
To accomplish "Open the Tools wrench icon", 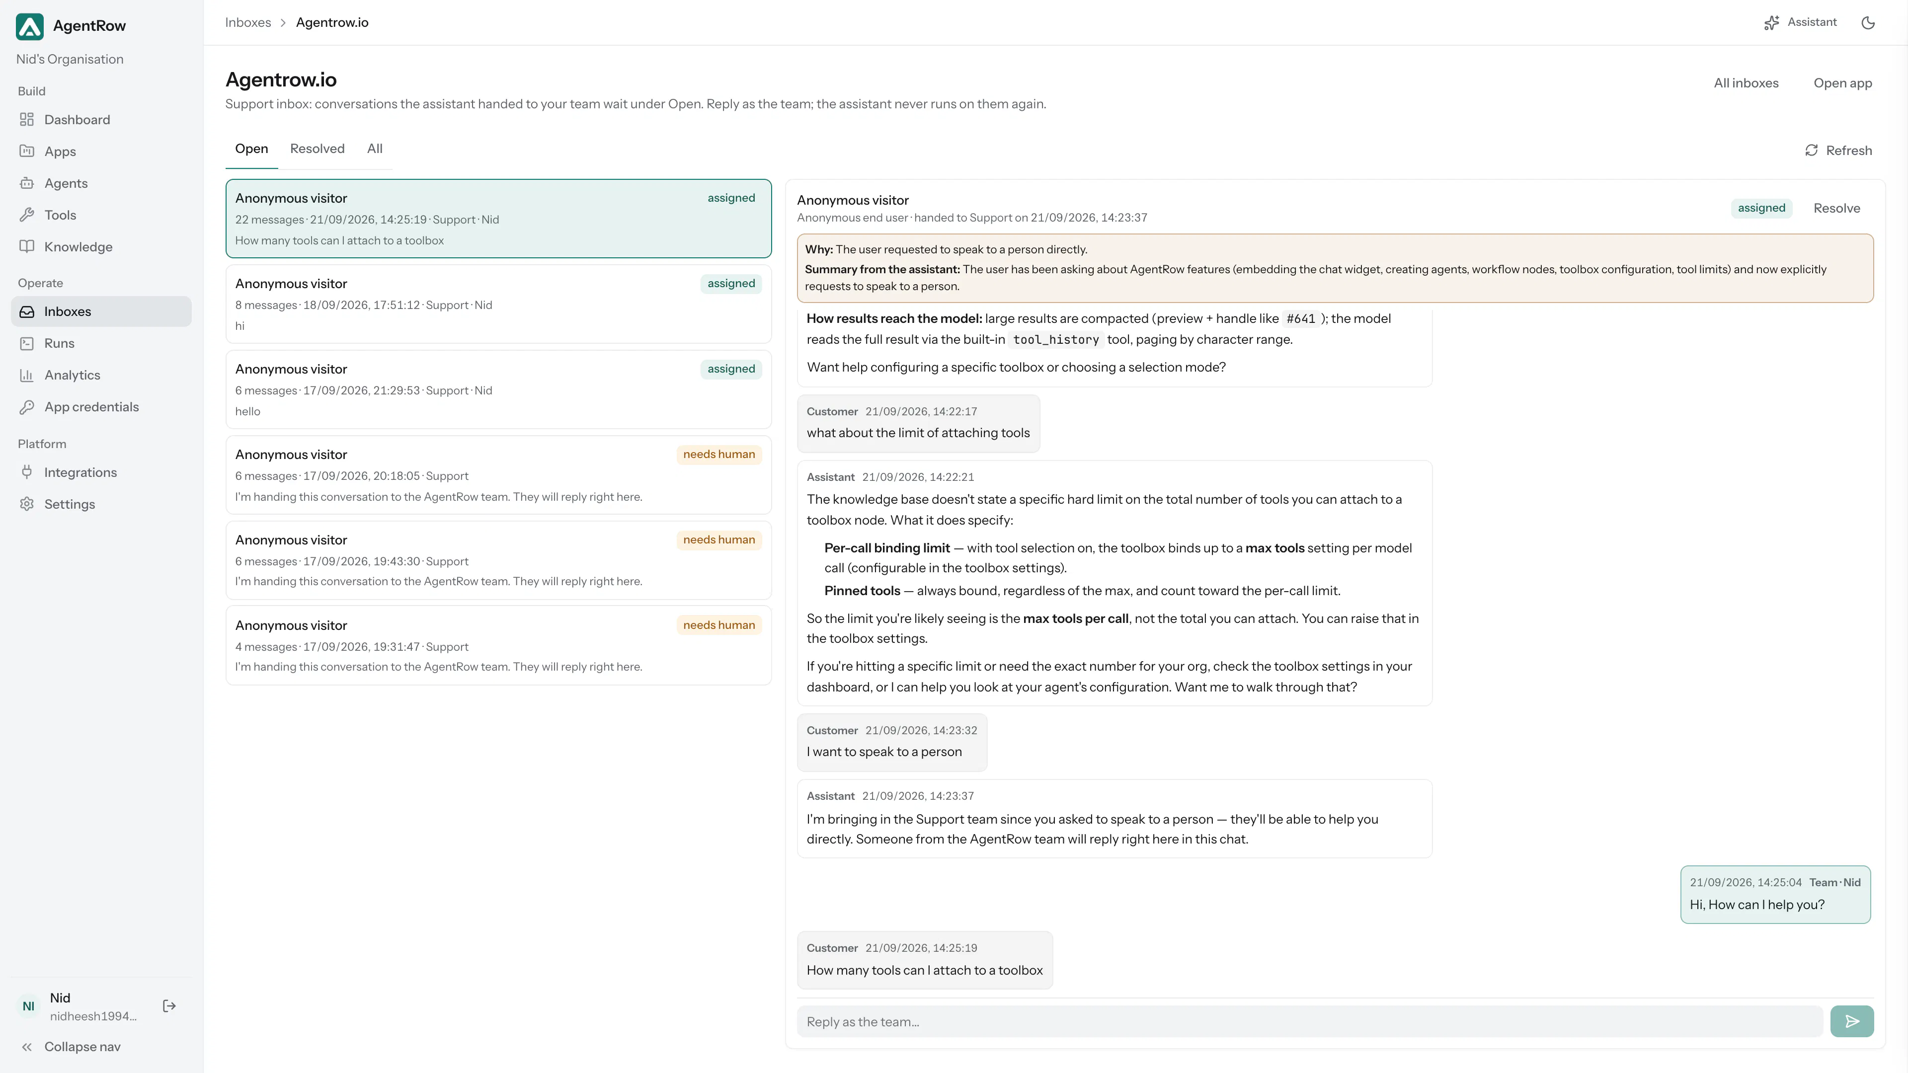I will tap(27, 215).
